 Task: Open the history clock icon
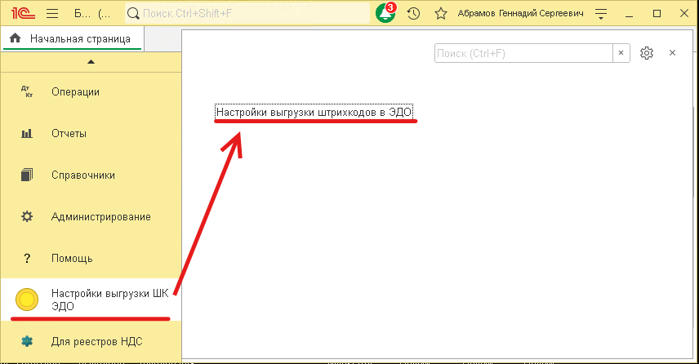click(x=413, y=13)
